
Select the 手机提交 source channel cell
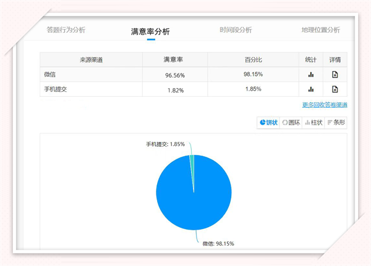91,89
